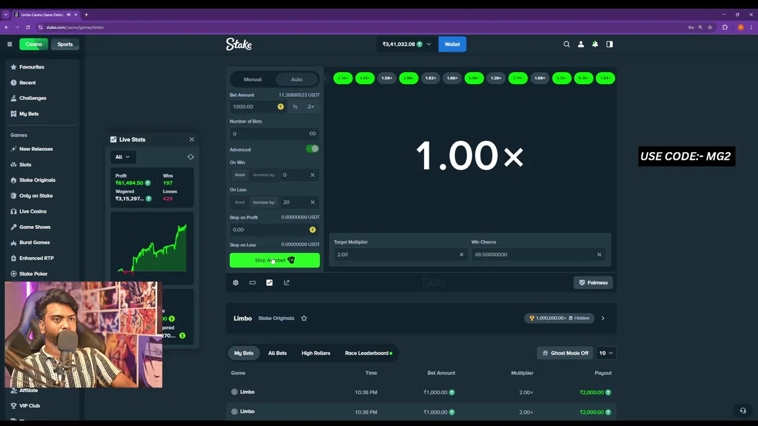Open Stake Originals in the sidebar

tap(41, 180)
